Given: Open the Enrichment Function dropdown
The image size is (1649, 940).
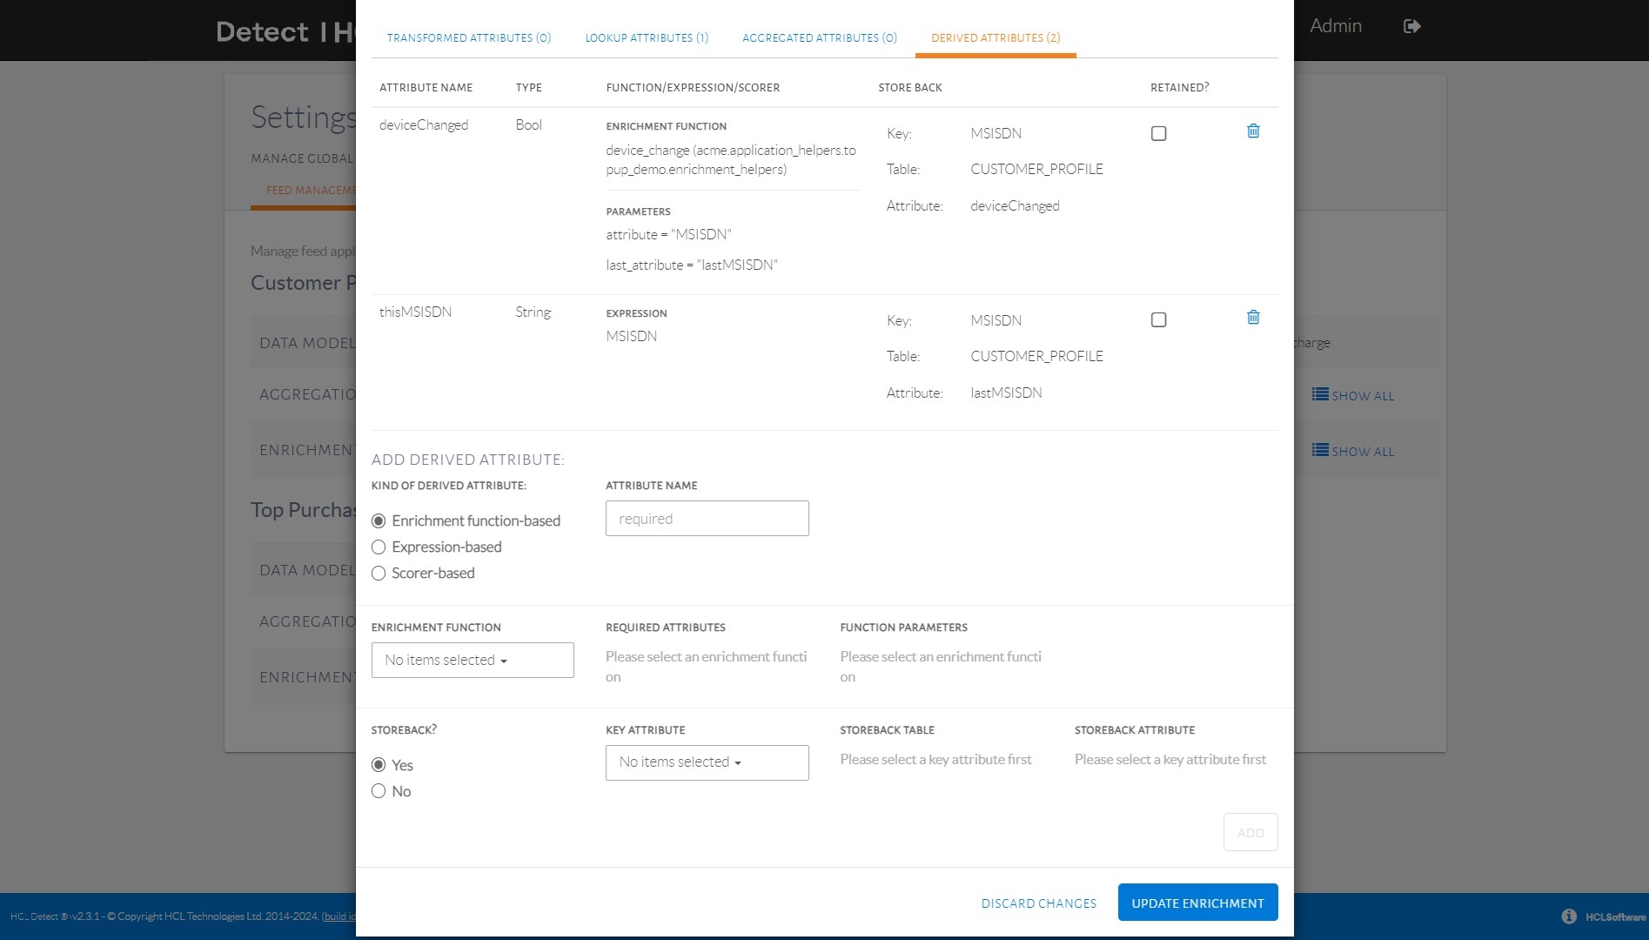Looking at the screenshot, I should pyautogui.click(x=473, y=660).
